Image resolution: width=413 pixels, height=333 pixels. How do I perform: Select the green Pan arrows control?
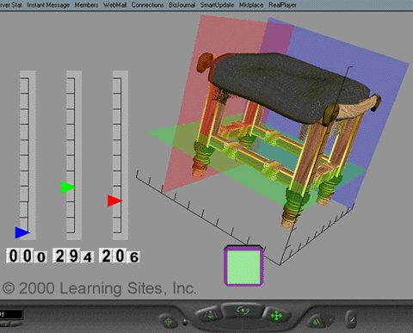coord(276,316)
